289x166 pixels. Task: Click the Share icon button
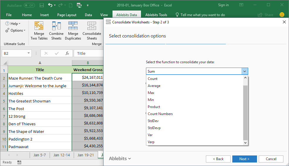tap(266, 15)
